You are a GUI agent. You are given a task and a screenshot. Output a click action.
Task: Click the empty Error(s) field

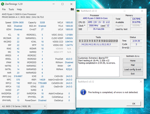(x=136, y=48)
